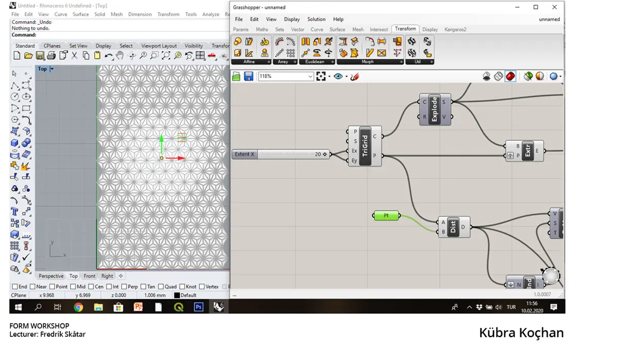This screenshot has width=618, height=347.
Task: Click the Photoshop icon in the taskbar
Action: click(x=199, y=307)
